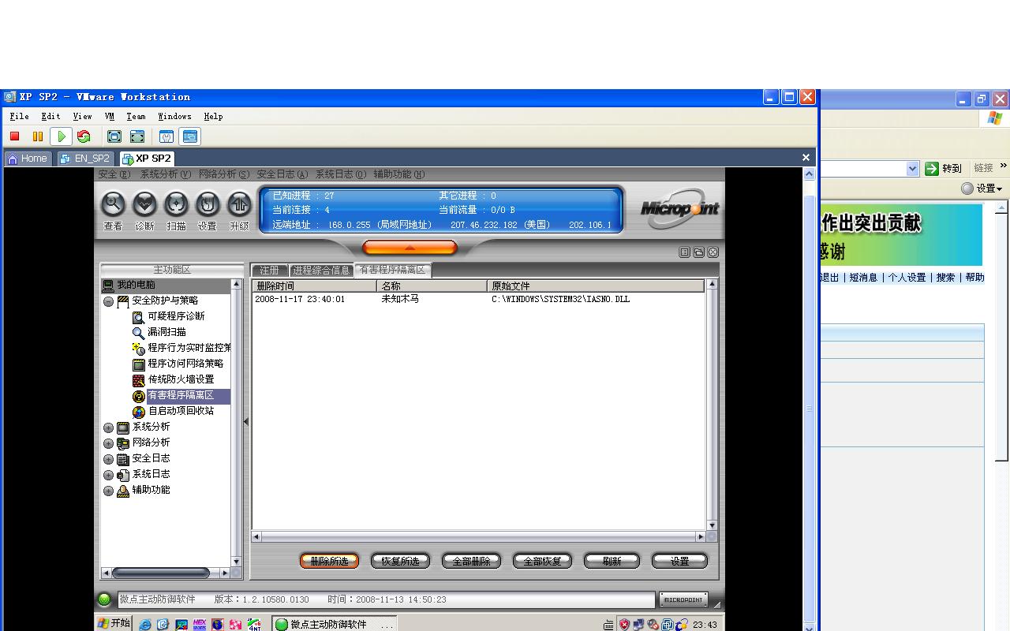Open the 安全(E) menu
The height and width of the screenshot is (631, 1010).
pyautogui.click(x=114, y=174)
